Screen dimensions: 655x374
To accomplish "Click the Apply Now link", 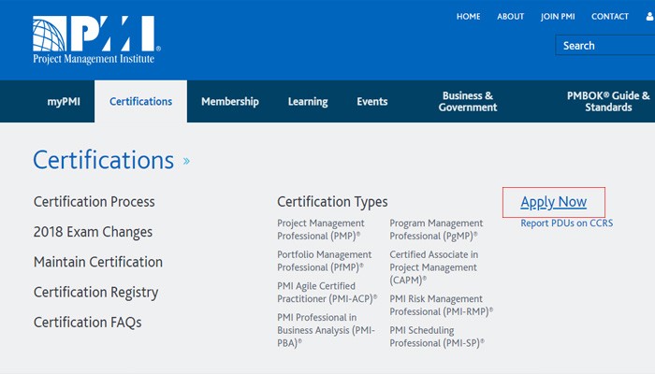I will click(554, 202).
